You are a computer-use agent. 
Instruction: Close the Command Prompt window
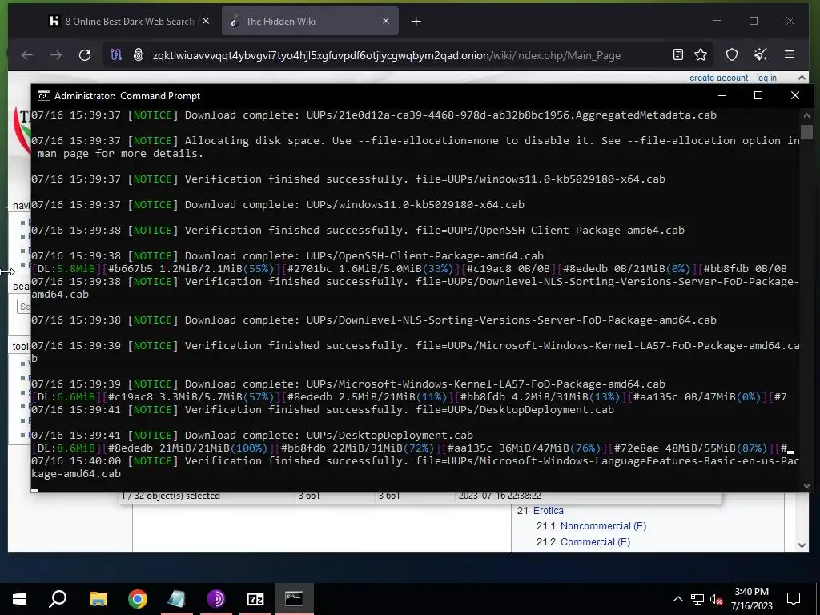tap(795, 96)
